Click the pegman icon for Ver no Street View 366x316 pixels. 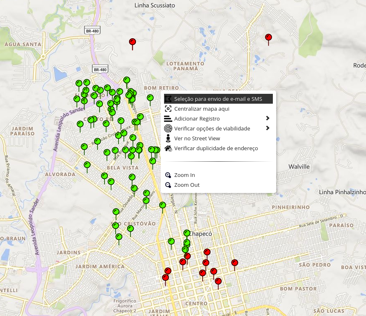coord(169,138)
